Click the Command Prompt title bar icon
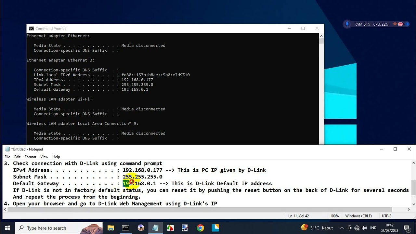 click(x=31, y=29)
